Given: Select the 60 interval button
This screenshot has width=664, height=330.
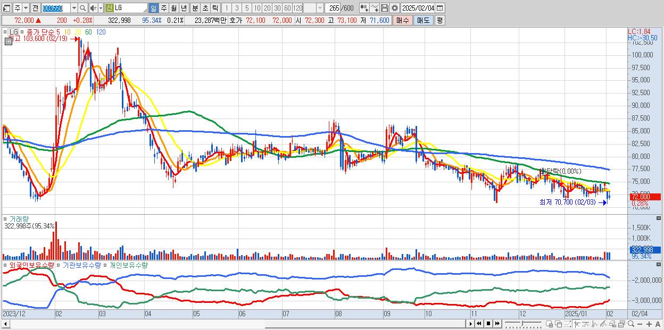Looking at the screenshot, I should 287,8.
